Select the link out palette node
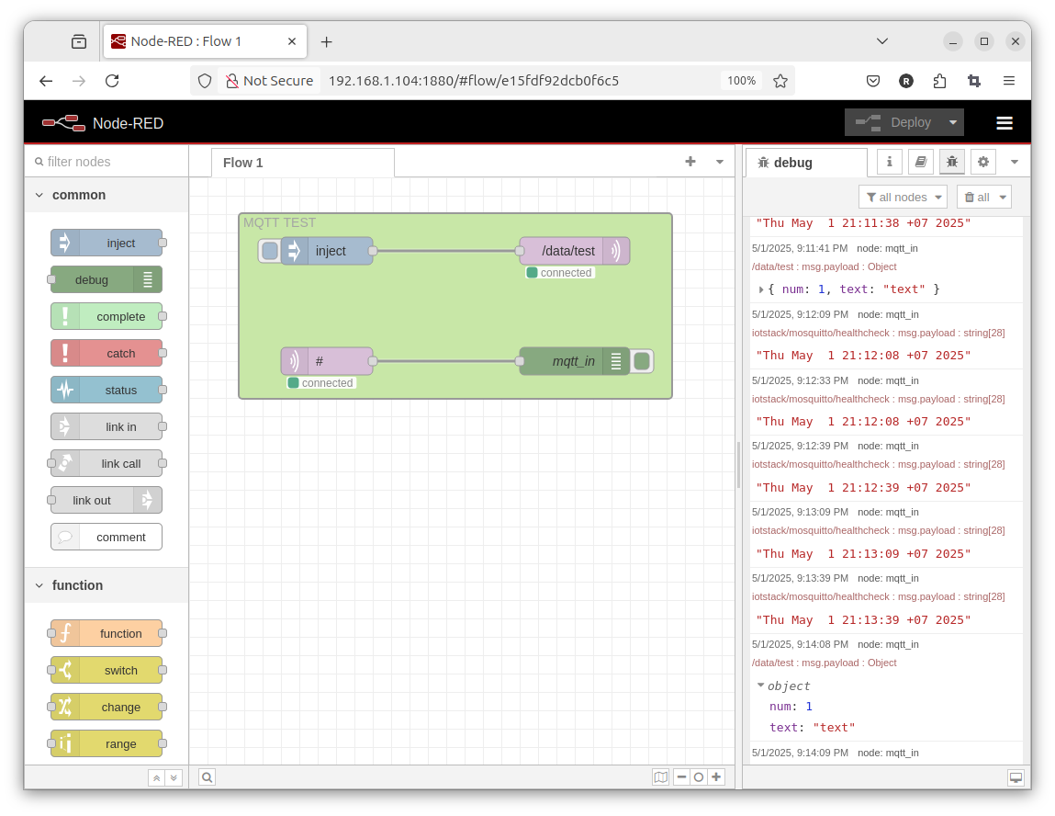 107,500
